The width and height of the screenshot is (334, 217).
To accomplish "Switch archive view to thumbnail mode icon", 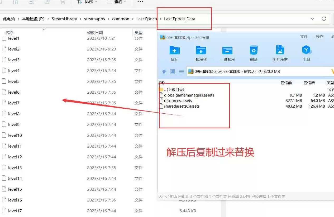I will point(173,72).
